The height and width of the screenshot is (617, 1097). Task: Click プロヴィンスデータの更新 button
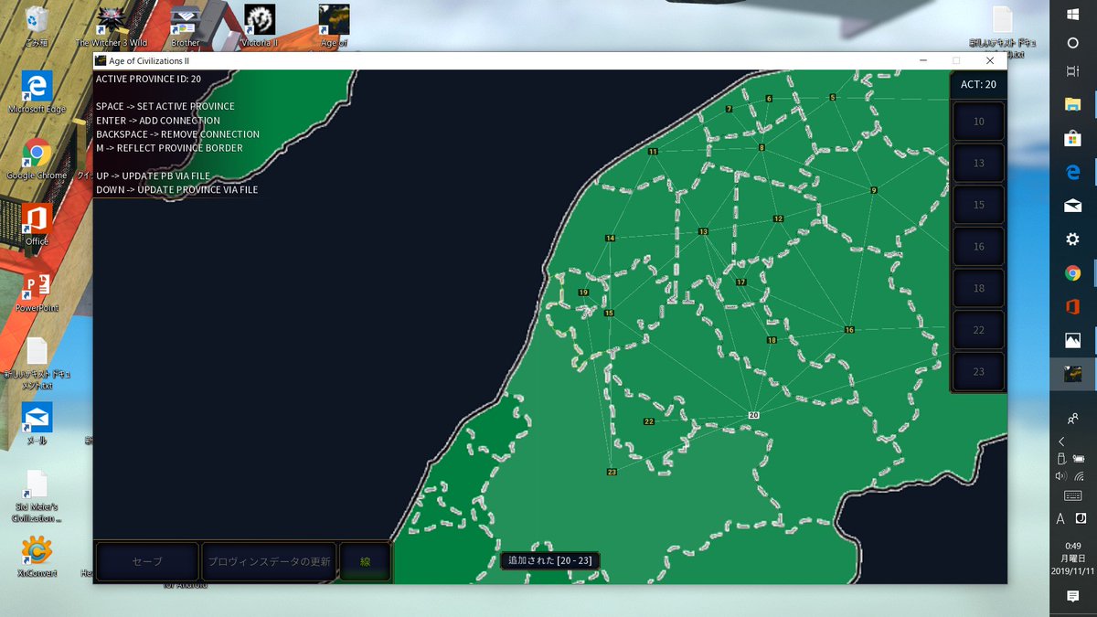[x=269, y=562]
